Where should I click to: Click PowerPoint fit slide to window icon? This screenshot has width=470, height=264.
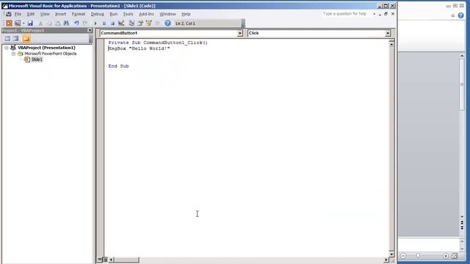click(x=455, y=256)
